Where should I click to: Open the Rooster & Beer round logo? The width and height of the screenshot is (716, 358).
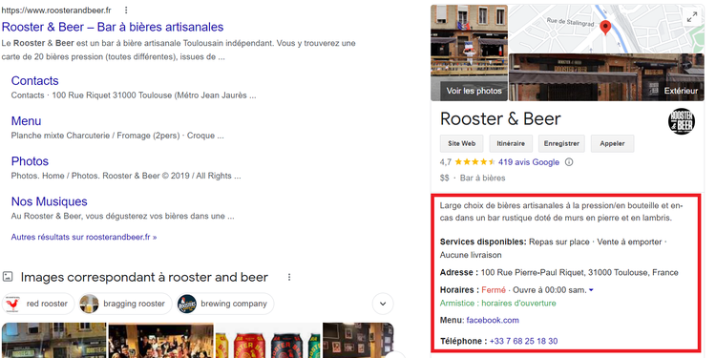(682, 121)
